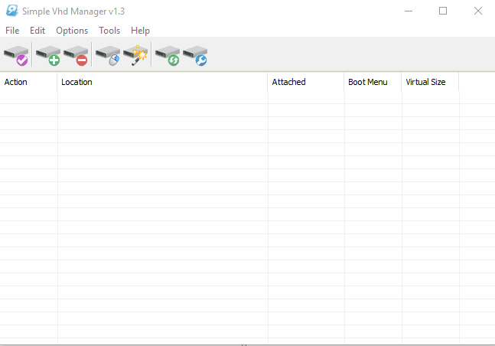Sort by the Location column header
Viewport: 495px width, 346px height.
pos(162,82)
